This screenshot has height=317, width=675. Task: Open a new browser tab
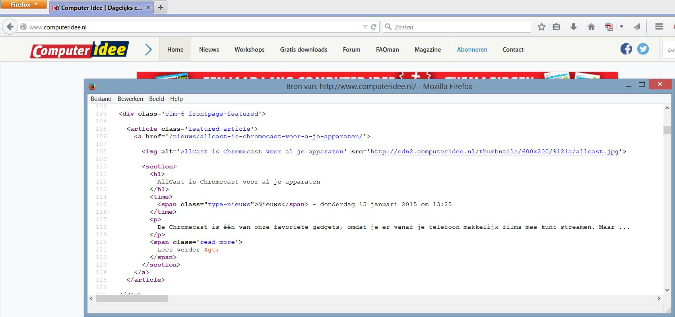click(161, 8)
